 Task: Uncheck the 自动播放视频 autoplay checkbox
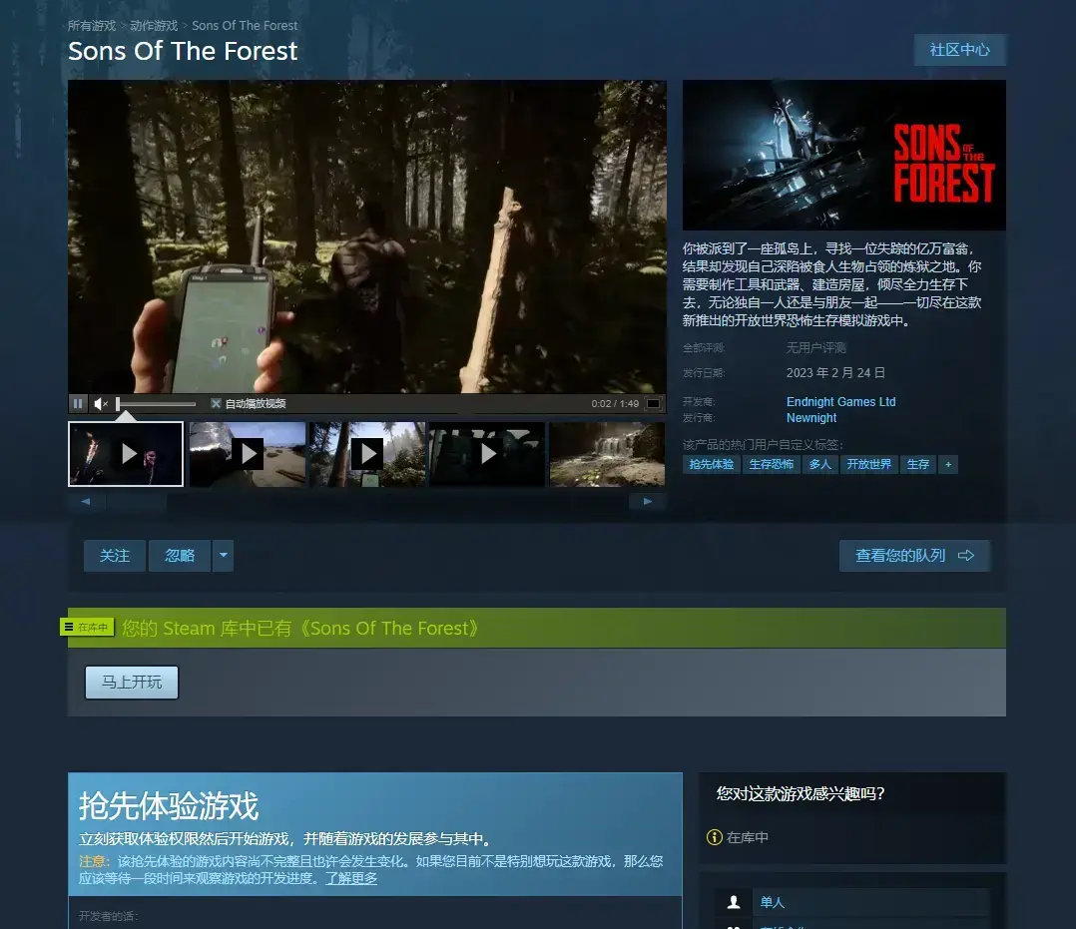click(x=216, y=403)
